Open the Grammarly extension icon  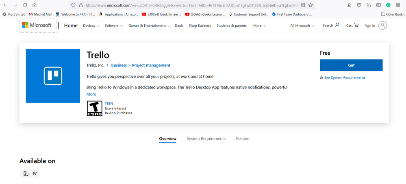pos(388,5)
